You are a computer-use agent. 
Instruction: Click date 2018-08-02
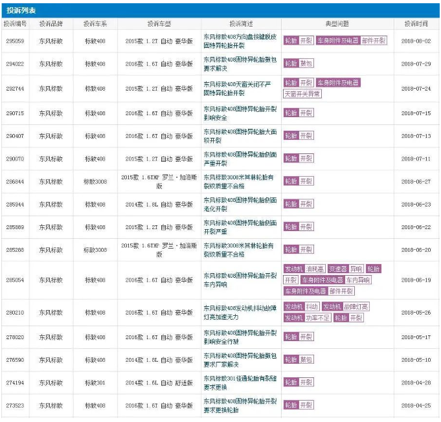point(416,41)
